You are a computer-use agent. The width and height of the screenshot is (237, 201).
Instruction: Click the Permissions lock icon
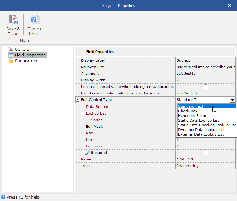click(11, 61)
